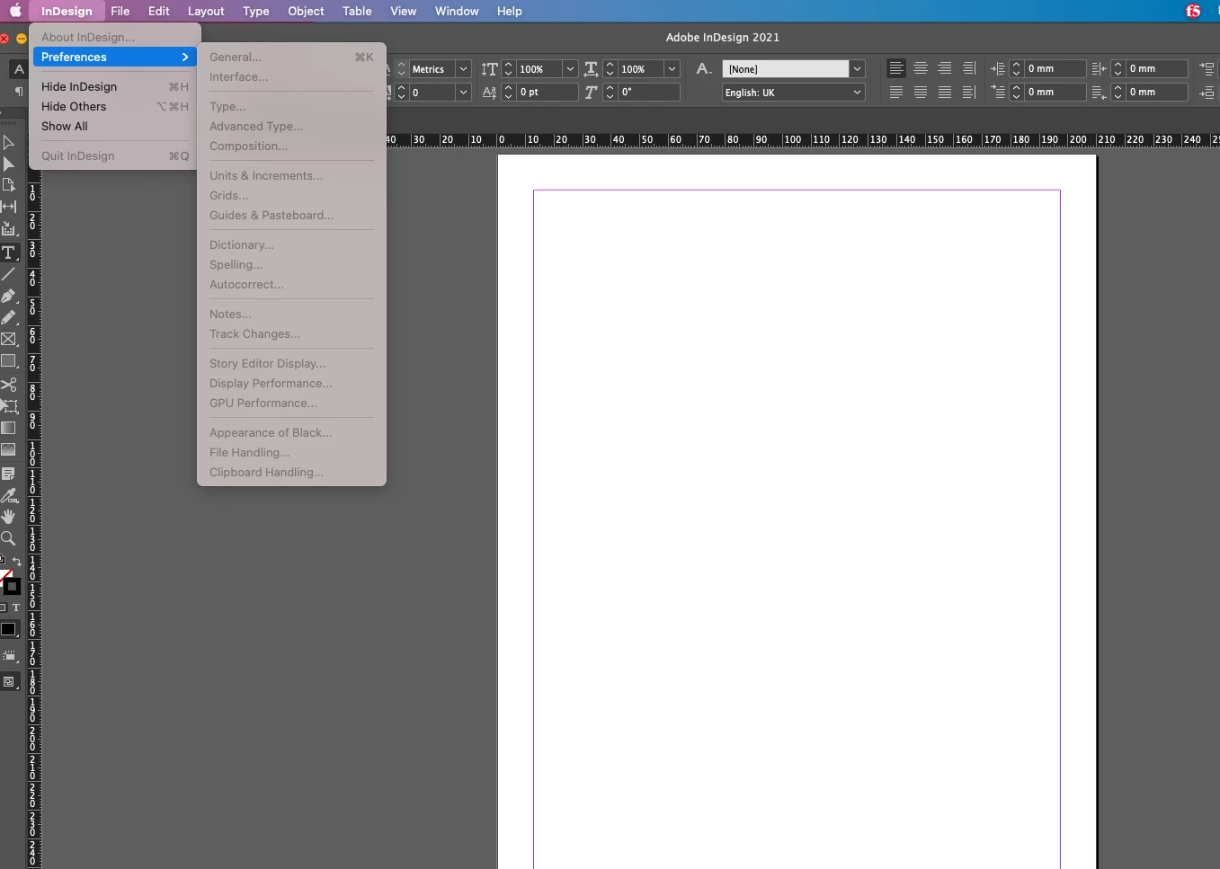
Task: Select the Gradient Feather tool
Action: [8, 449]
